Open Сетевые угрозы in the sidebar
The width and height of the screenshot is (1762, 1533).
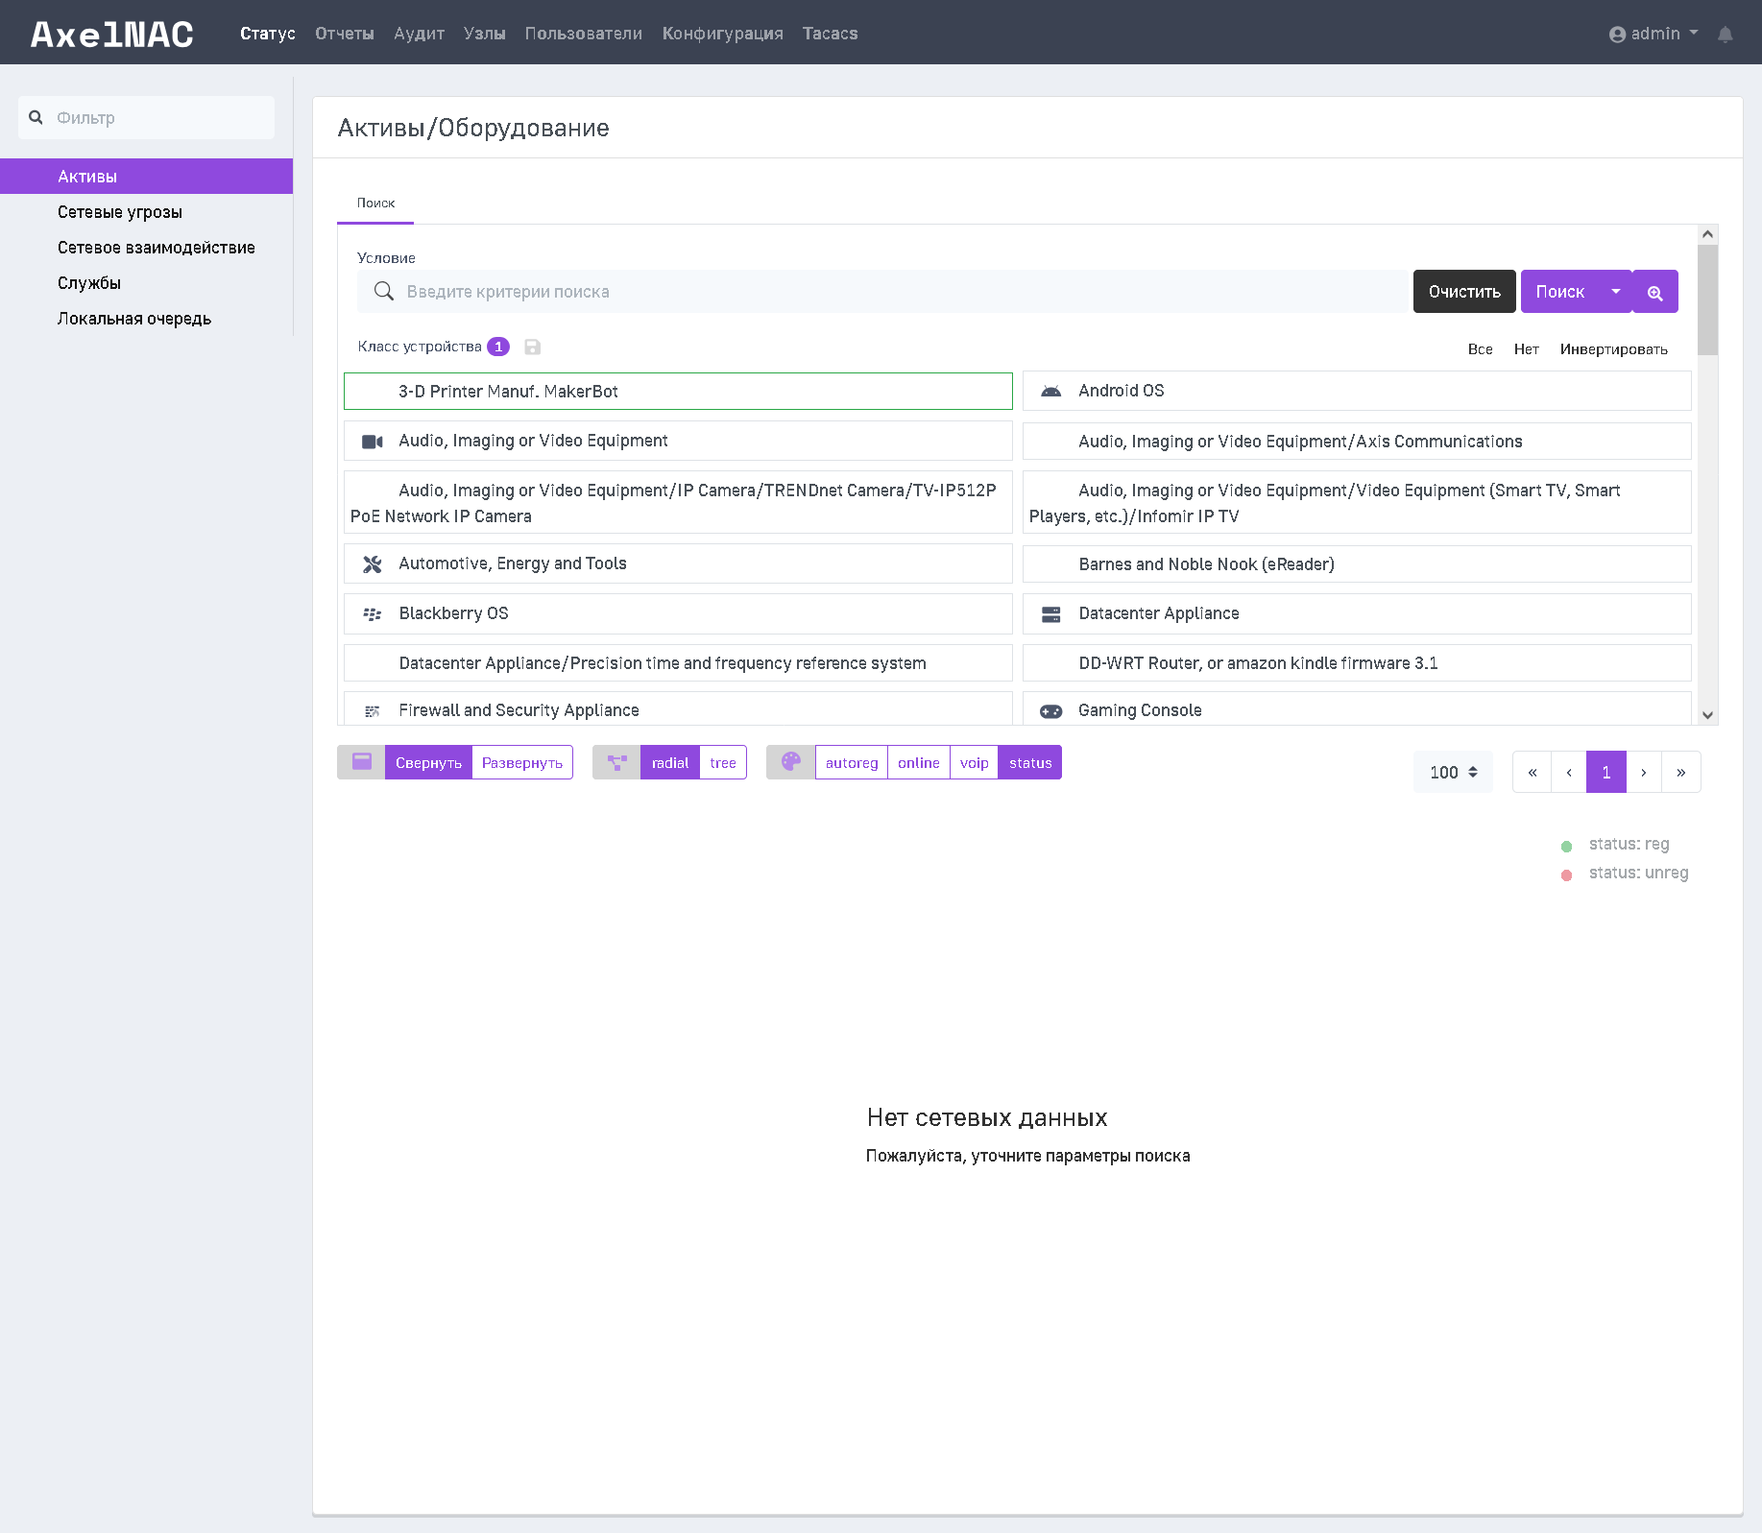tap(120, 212)
